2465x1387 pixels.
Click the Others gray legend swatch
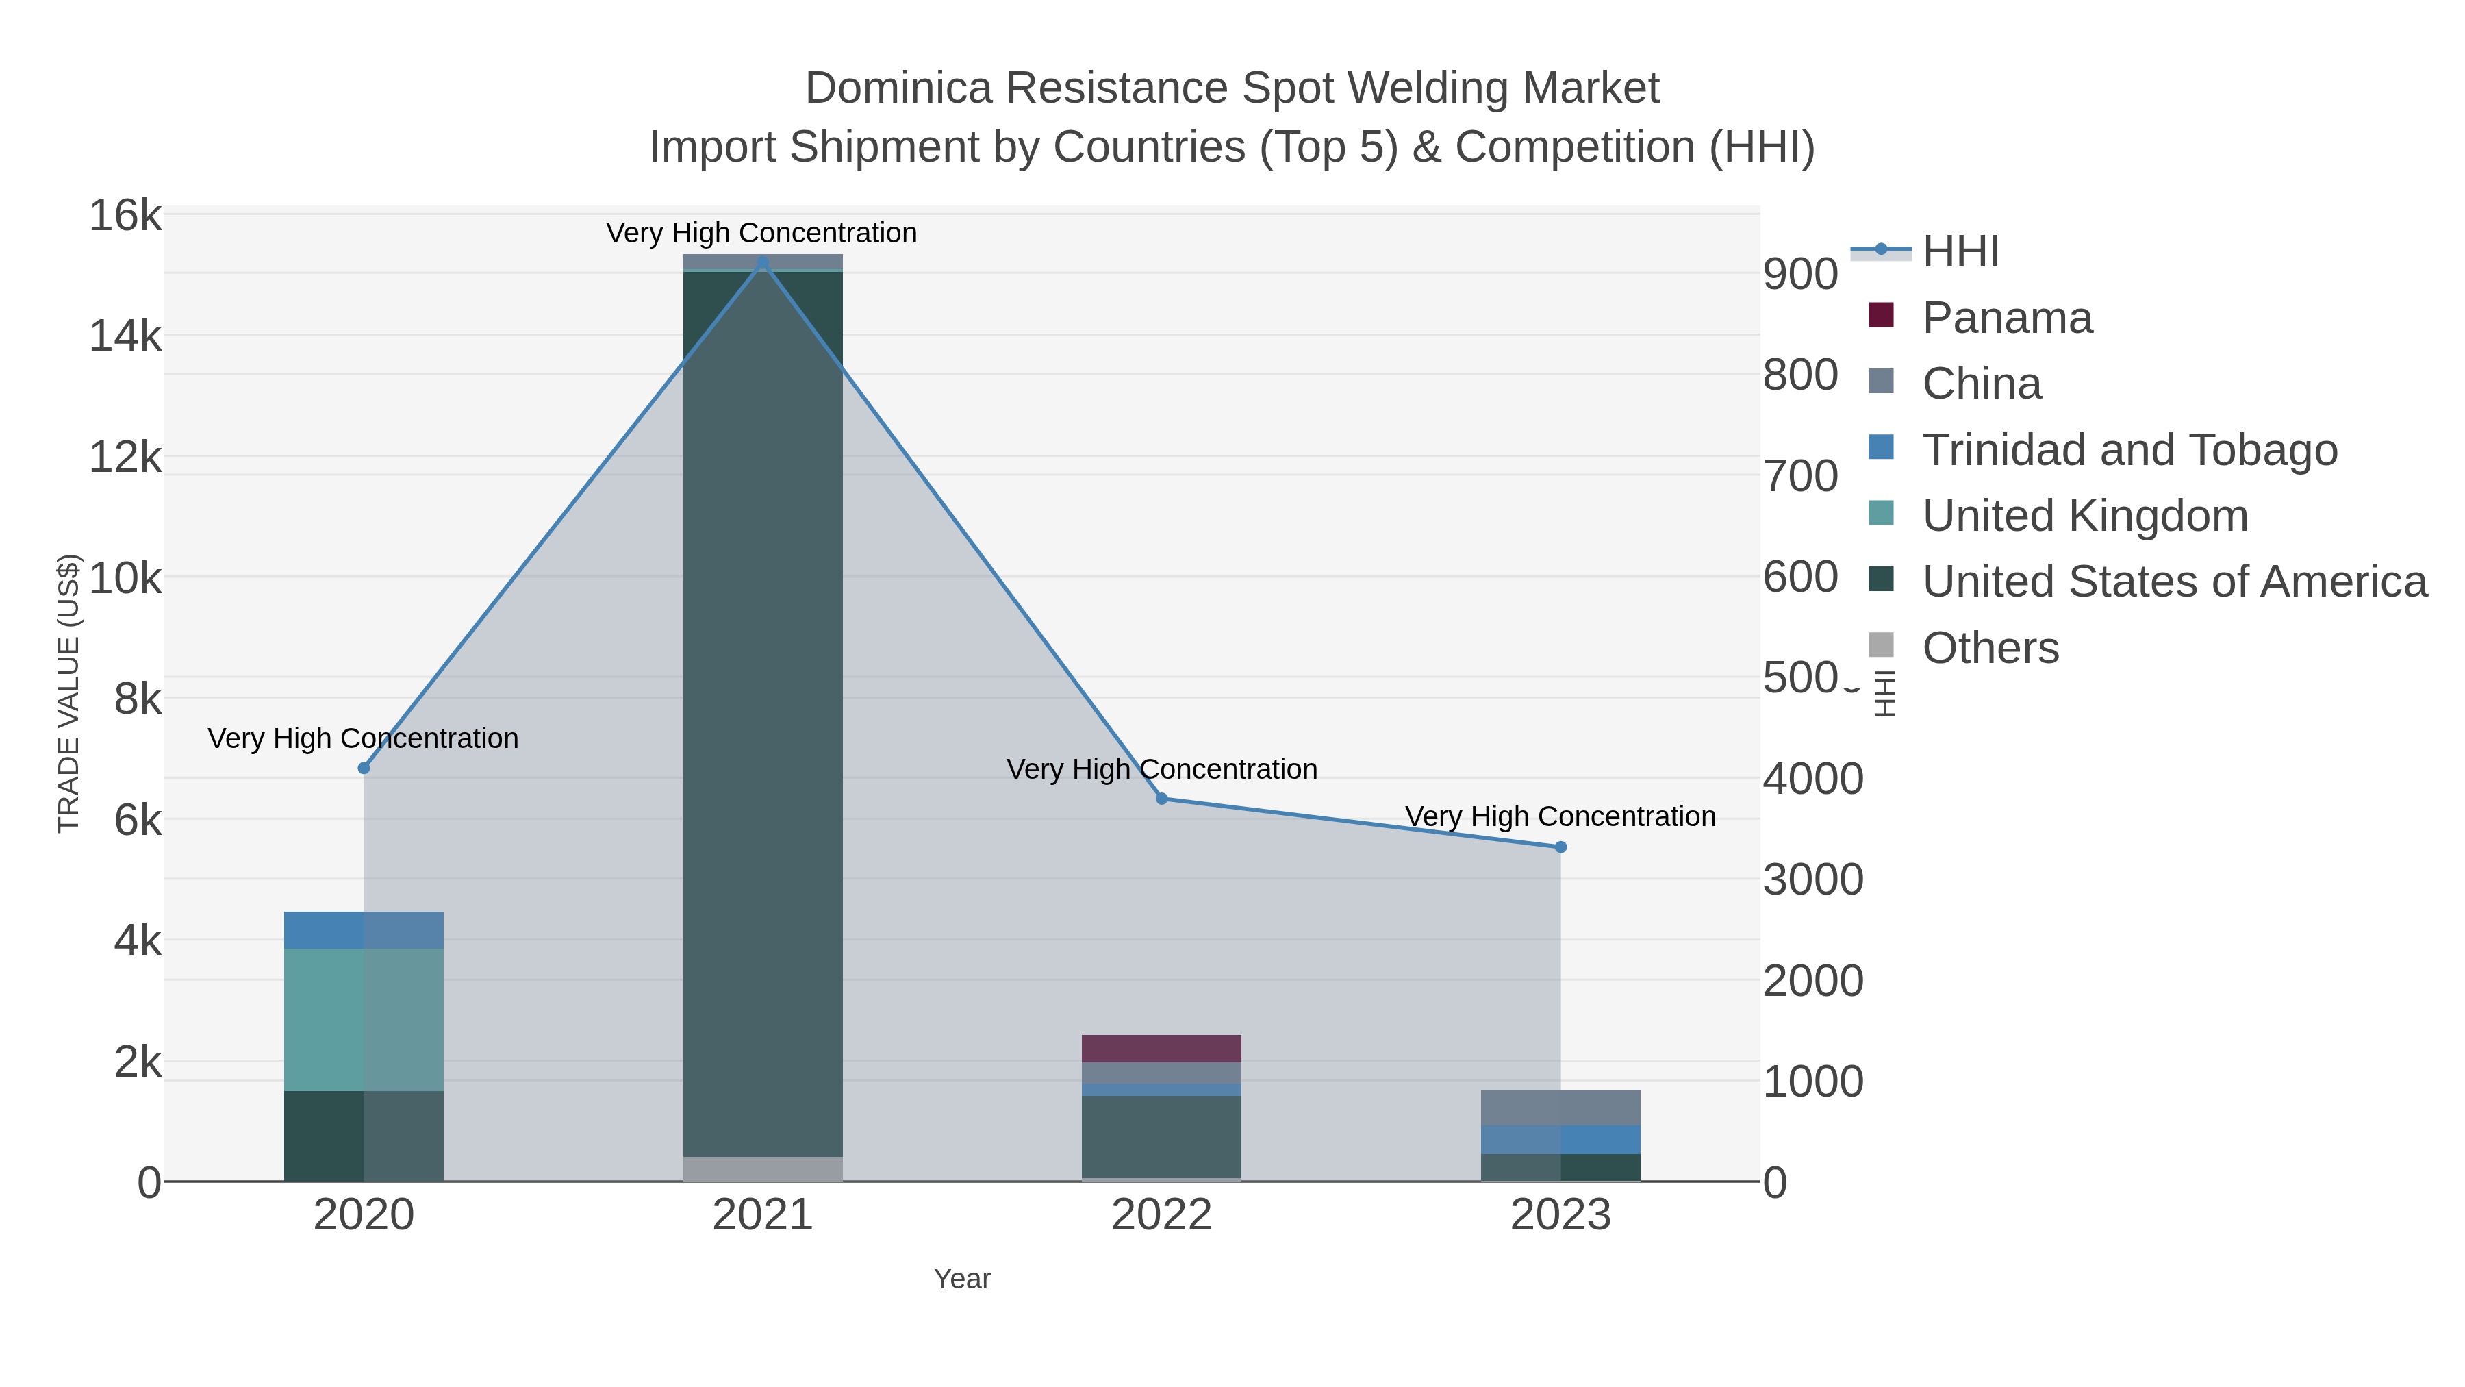pos(1882,645)
